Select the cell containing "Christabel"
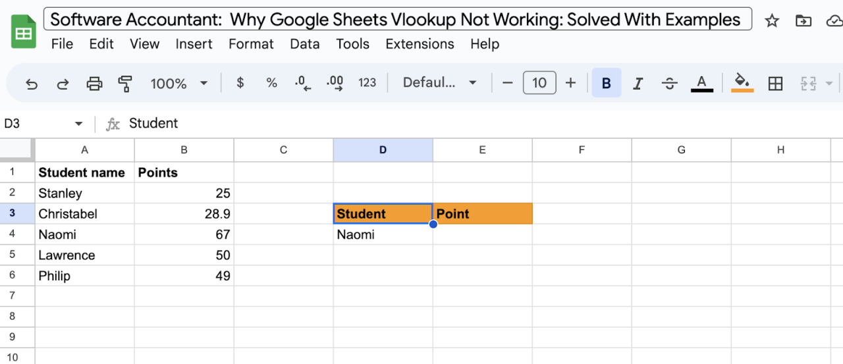Image resolution: width=843 pixels, height=364 pixels. 85,214
